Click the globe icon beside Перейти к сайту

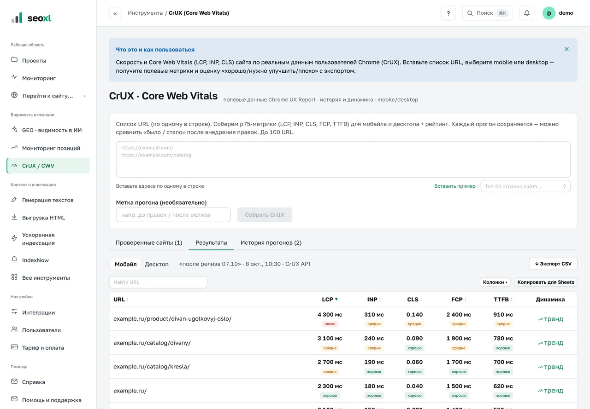click(14, 95)
